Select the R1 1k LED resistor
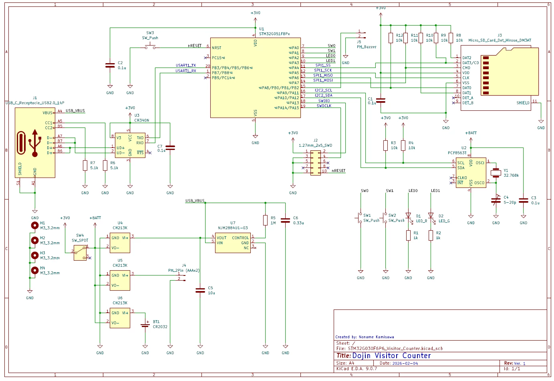 pos(408,235)
